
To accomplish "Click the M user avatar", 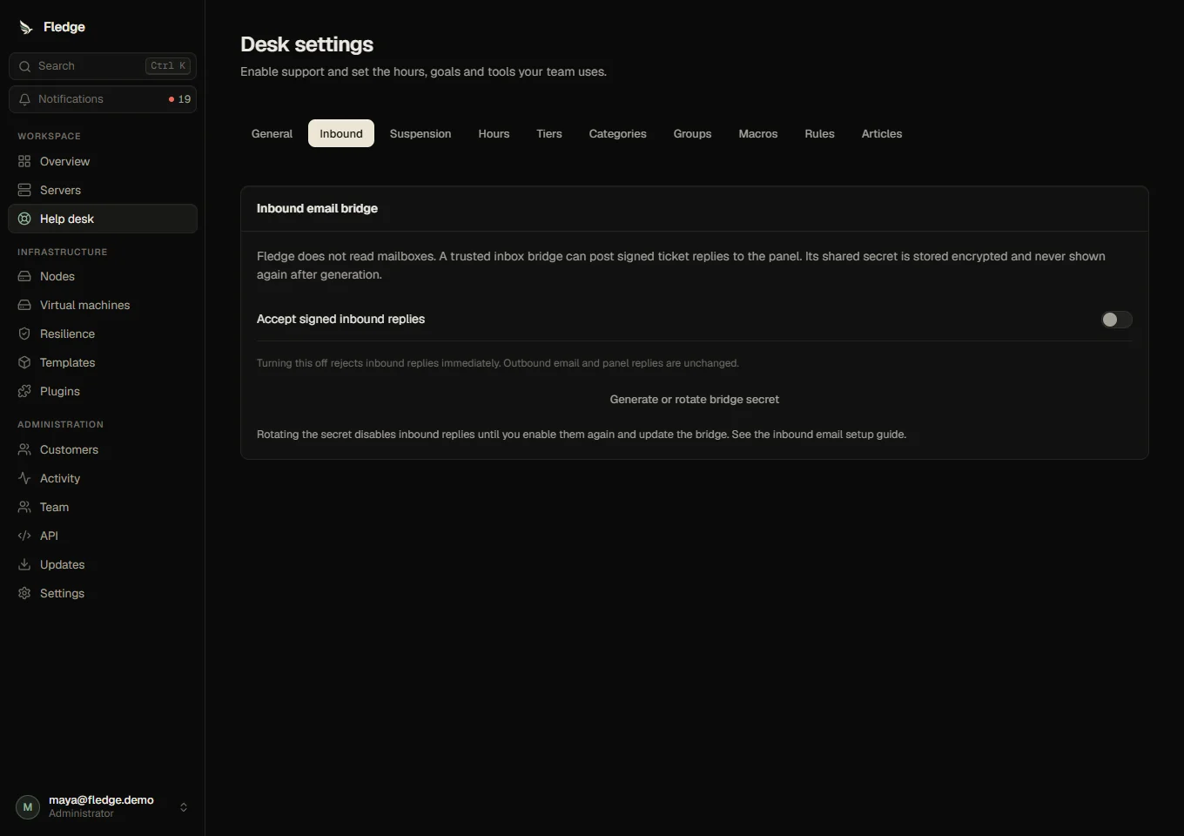I will click(x=28, y=807).
